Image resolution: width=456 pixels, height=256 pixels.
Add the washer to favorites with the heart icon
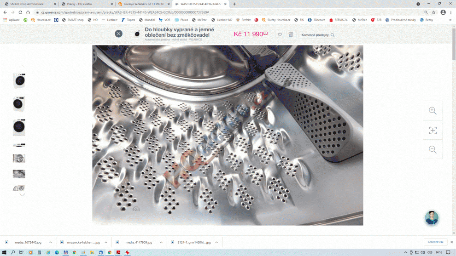point(280,34)
